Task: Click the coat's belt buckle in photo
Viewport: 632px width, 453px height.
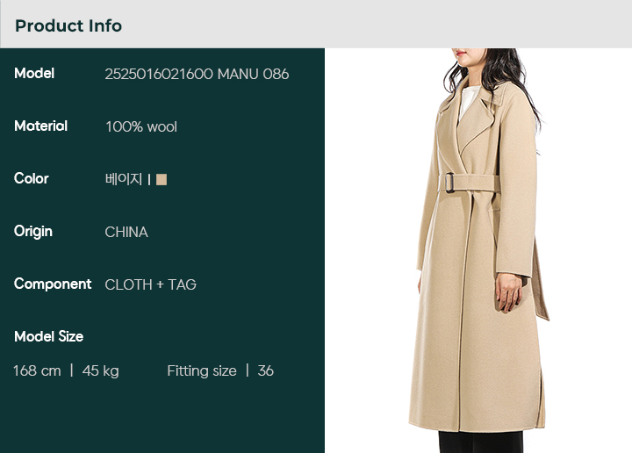Action: pyautogui.click(x=449, y=183)
